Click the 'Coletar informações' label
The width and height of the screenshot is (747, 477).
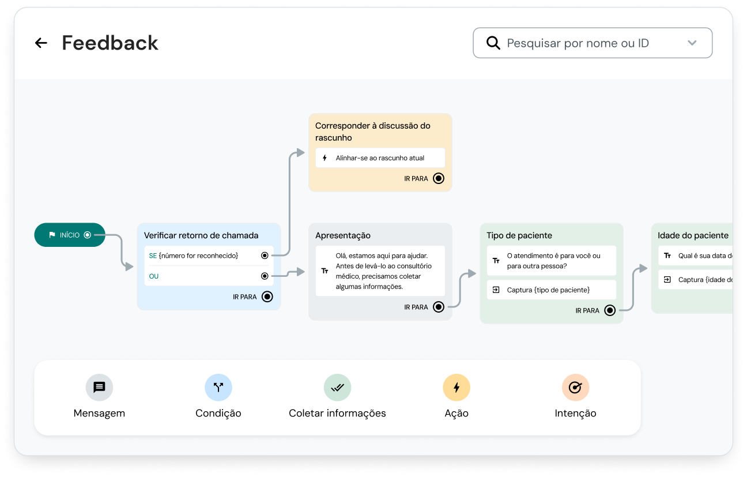pyautogui.click(x=337, y=413)
